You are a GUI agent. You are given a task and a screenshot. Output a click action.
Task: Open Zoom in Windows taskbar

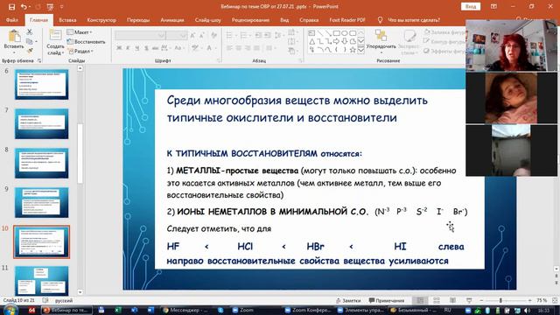242,310
